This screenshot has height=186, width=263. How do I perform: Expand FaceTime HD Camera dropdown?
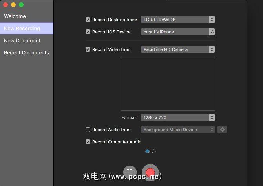coord(177,49)
